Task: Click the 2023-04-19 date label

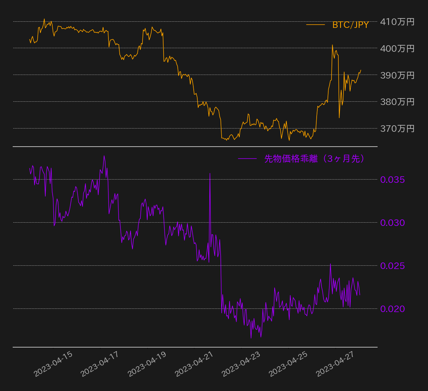Action: (x=147, y=364)
